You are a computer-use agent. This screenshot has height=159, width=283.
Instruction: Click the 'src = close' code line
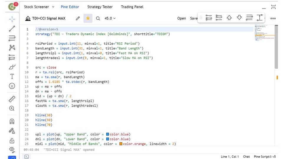point(46,67)
